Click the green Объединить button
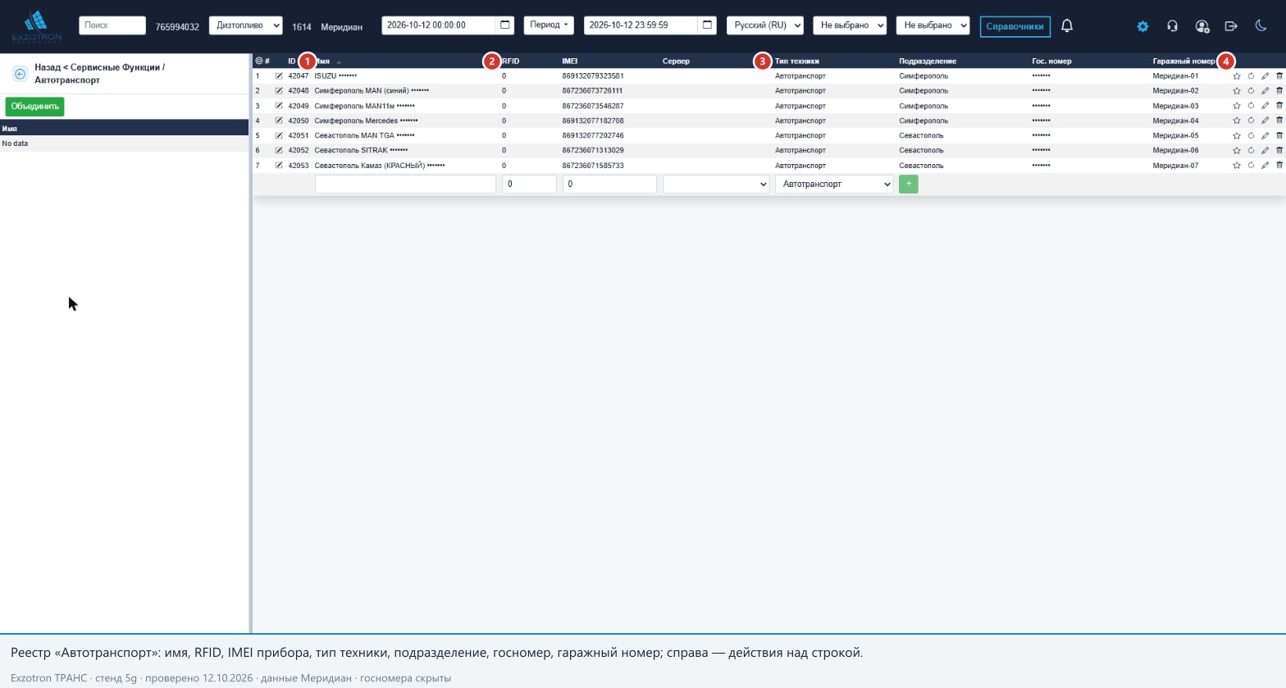This screenshot has height=688, width=1286. [34, 107]
